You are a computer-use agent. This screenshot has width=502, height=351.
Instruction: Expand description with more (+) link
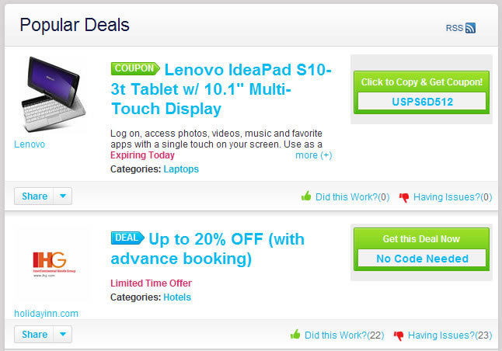(313, 155)
